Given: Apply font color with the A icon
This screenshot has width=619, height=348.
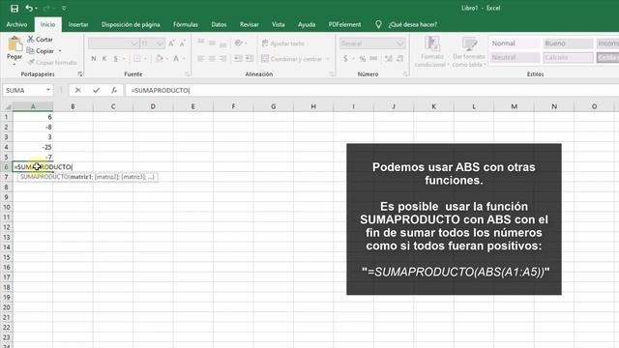Looking at the screenshot, I should [176, 58].
